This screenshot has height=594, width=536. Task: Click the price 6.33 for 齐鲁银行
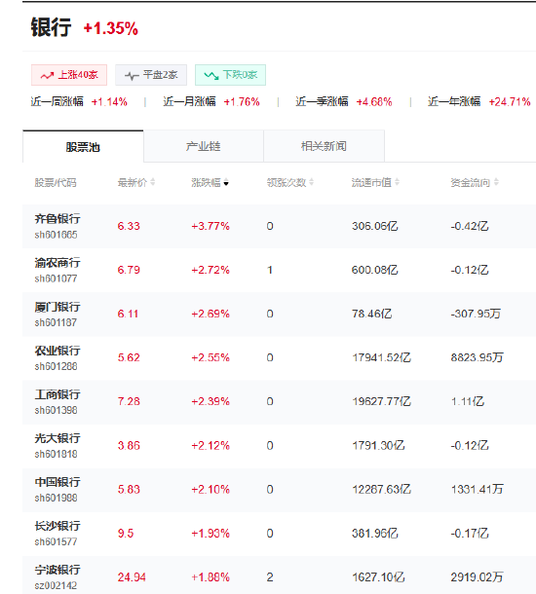pos(129,226)
